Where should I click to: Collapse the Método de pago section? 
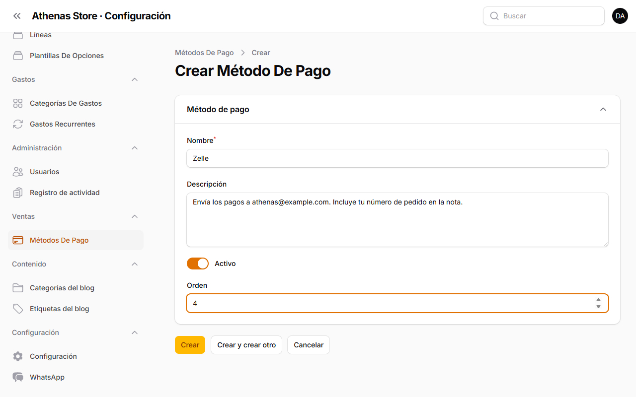pos(603,109)
